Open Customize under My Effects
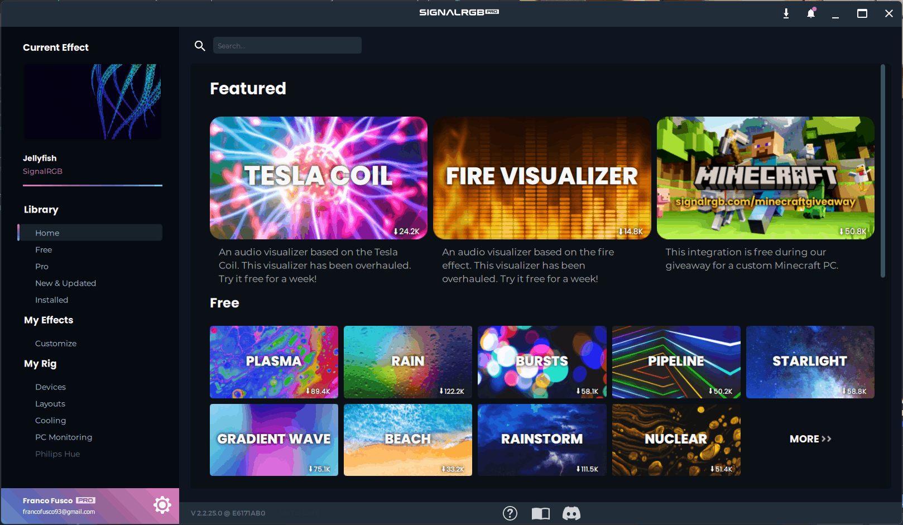 [56, 343]
